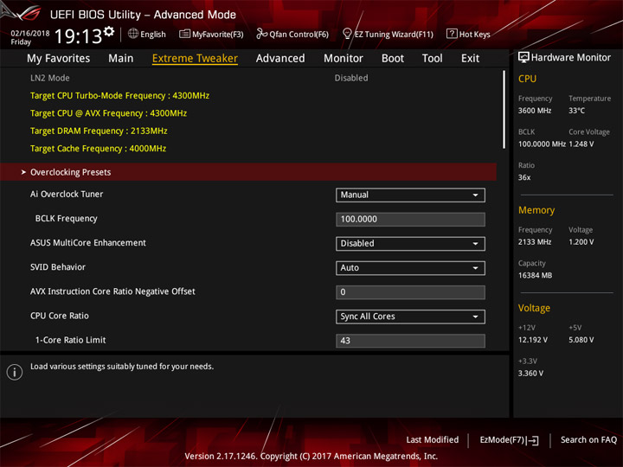The image size is (623, 467).
Task: Click the 16384 MB capacity value
Action: [535, 275]
